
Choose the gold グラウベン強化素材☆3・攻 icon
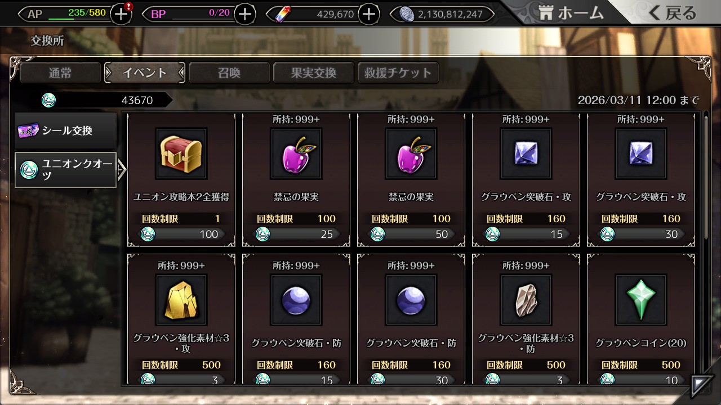(181, 300)
